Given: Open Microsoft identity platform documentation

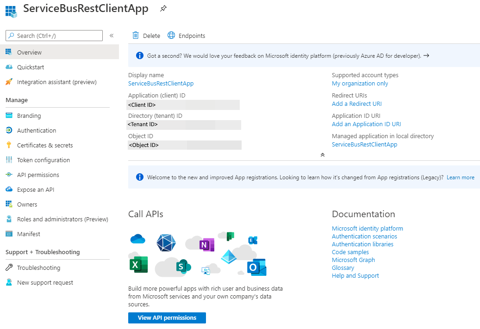Looking at the screenshot, I should coord(368,228).
